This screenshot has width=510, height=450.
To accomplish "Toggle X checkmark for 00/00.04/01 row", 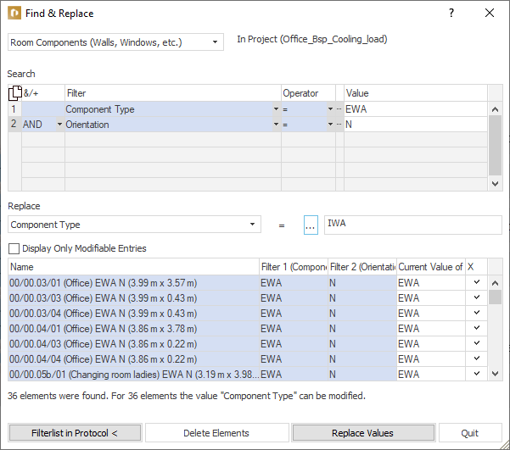I will click(477, 328).
